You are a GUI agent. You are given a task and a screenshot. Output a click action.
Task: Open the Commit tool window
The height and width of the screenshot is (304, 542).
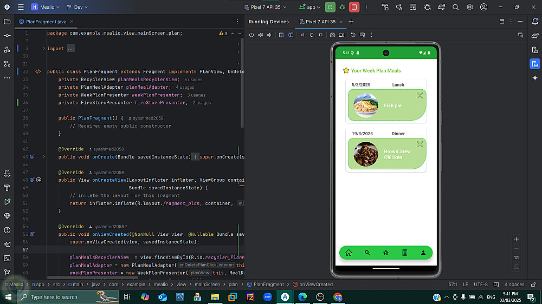(x=7, y=36)
